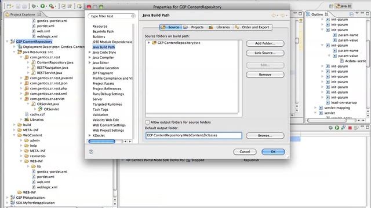Click the Project Explorer scroll down arrow
Screen dimensions: 371x208
click(x=115, y=204)
